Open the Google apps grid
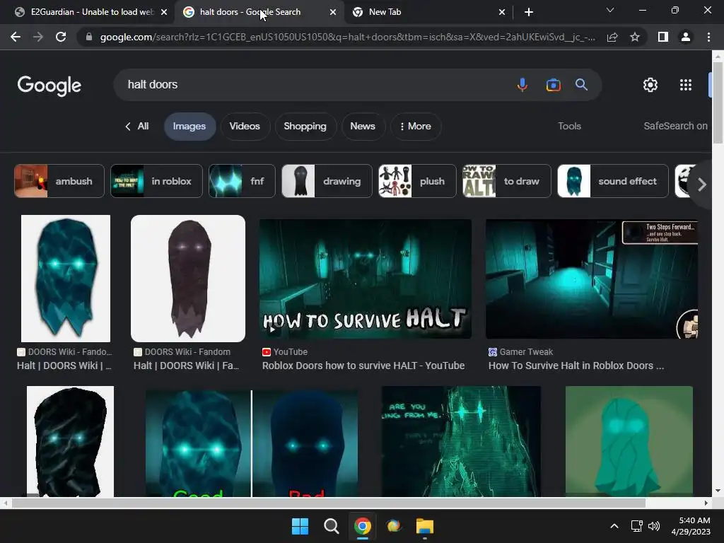Screen dimensions: 724x543 (x=686, y=85)
